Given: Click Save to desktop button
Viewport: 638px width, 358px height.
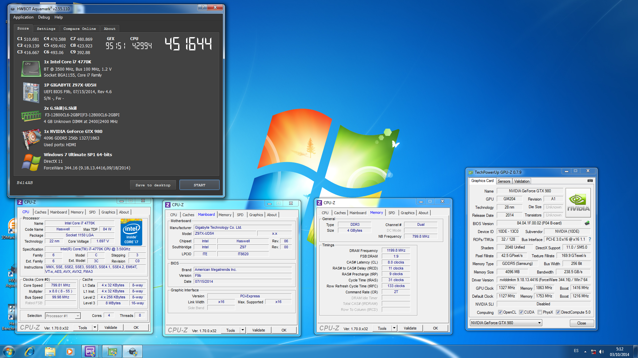Looking at the screenshot, I should (153, 185).
